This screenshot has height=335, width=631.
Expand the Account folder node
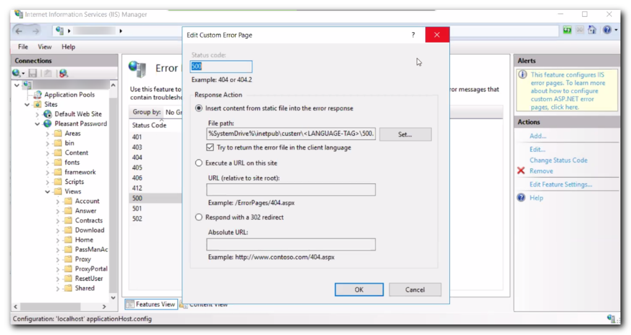[57, 201]
